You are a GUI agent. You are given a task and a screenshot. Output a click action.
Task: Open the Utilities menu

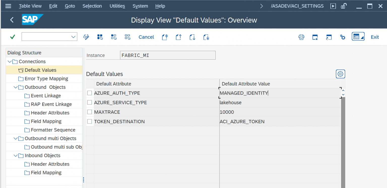point(117,6)
